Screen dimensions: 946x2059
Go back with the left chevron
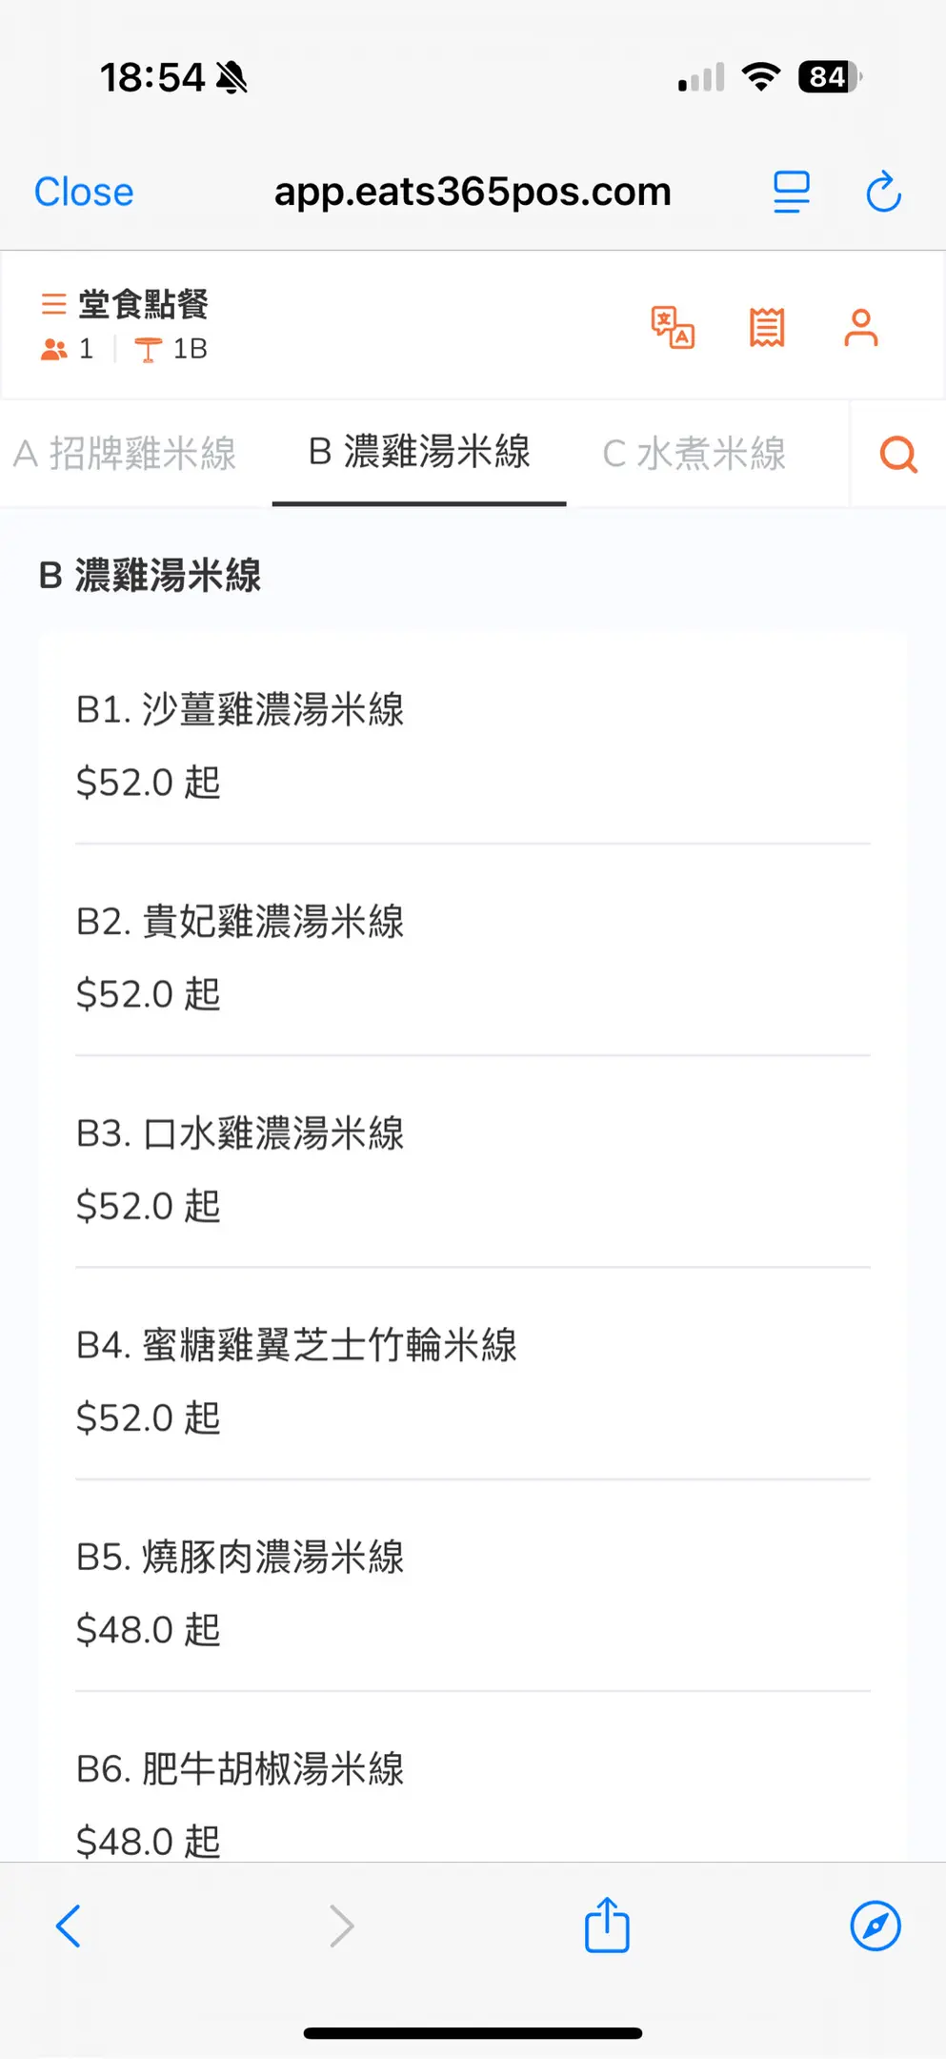tap(69, 1926)
